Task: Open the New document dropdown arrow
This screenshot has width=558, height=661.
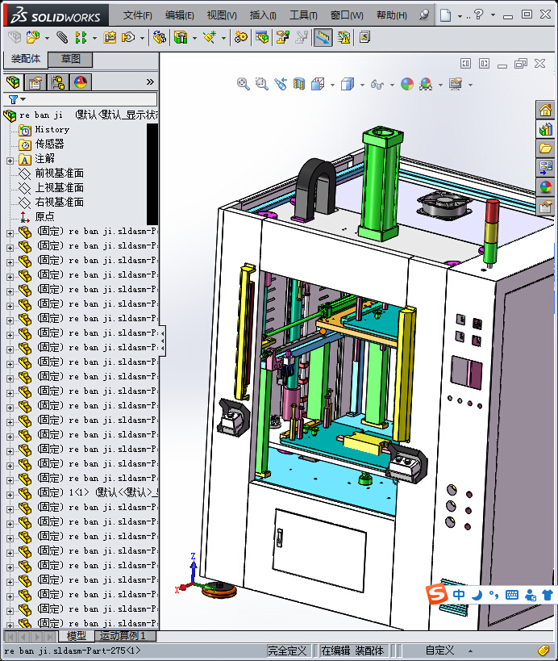Action: point(460,16)
